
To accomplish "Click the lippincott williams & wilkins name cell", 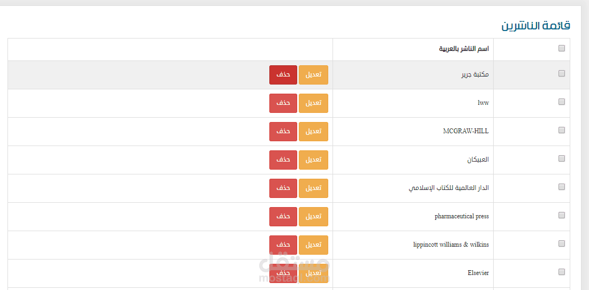I will pyautogui.click(x=451, y=245).
